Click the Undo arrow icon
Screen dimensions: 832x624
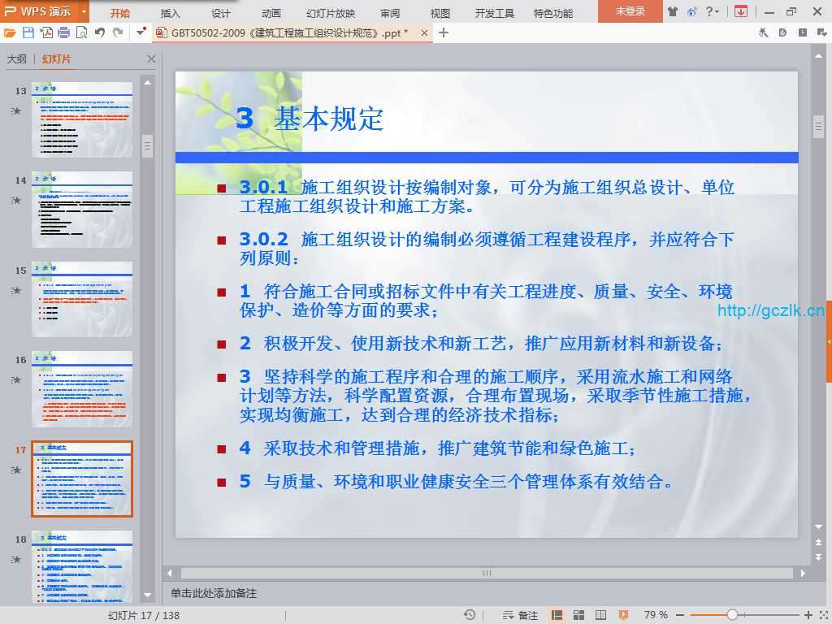point(99,32)
